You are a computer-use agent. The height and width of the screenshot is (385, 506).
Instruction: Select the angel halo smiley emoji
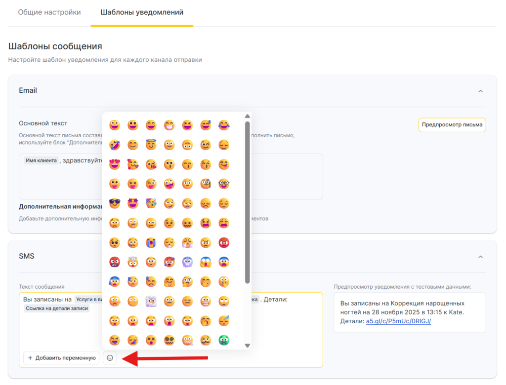pos(151,145)
